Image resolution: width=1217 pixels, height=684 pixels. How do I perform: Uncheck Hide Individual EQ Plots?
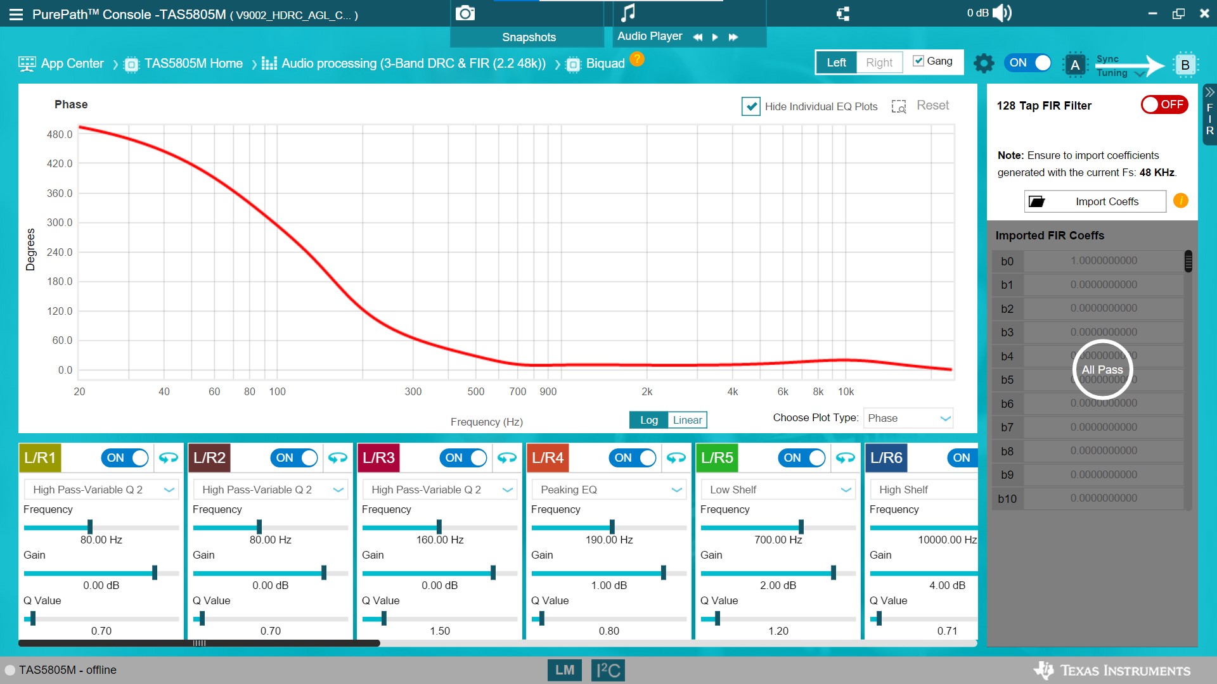[750, 106]
